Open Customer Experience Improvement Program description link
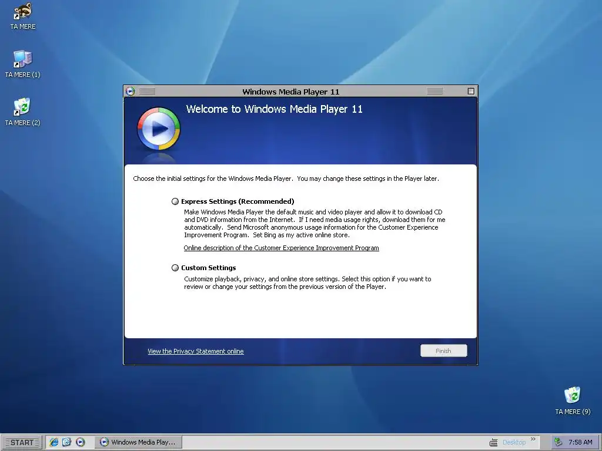Screen dimensions: 602x451 pyautogui.click(x=281, y=248)
